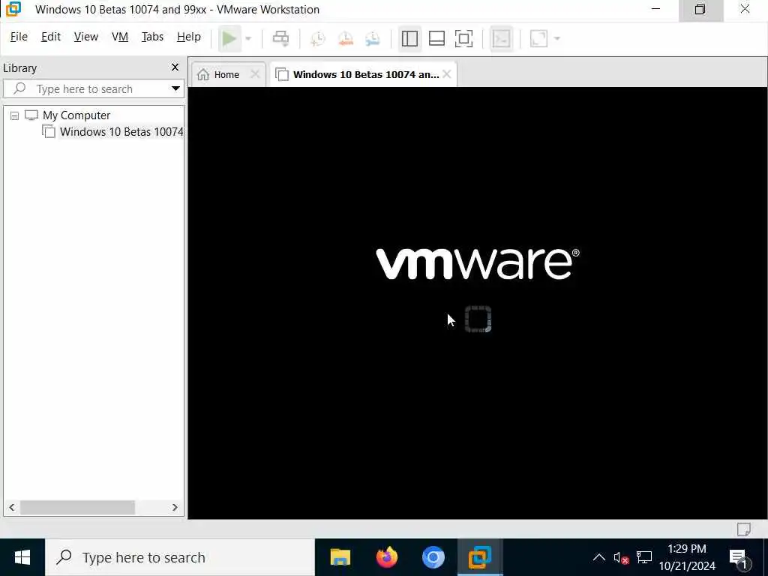
Task: Revert the virtual machine to its snapshot
Action: pyautogui.click(x=346, y=39)
